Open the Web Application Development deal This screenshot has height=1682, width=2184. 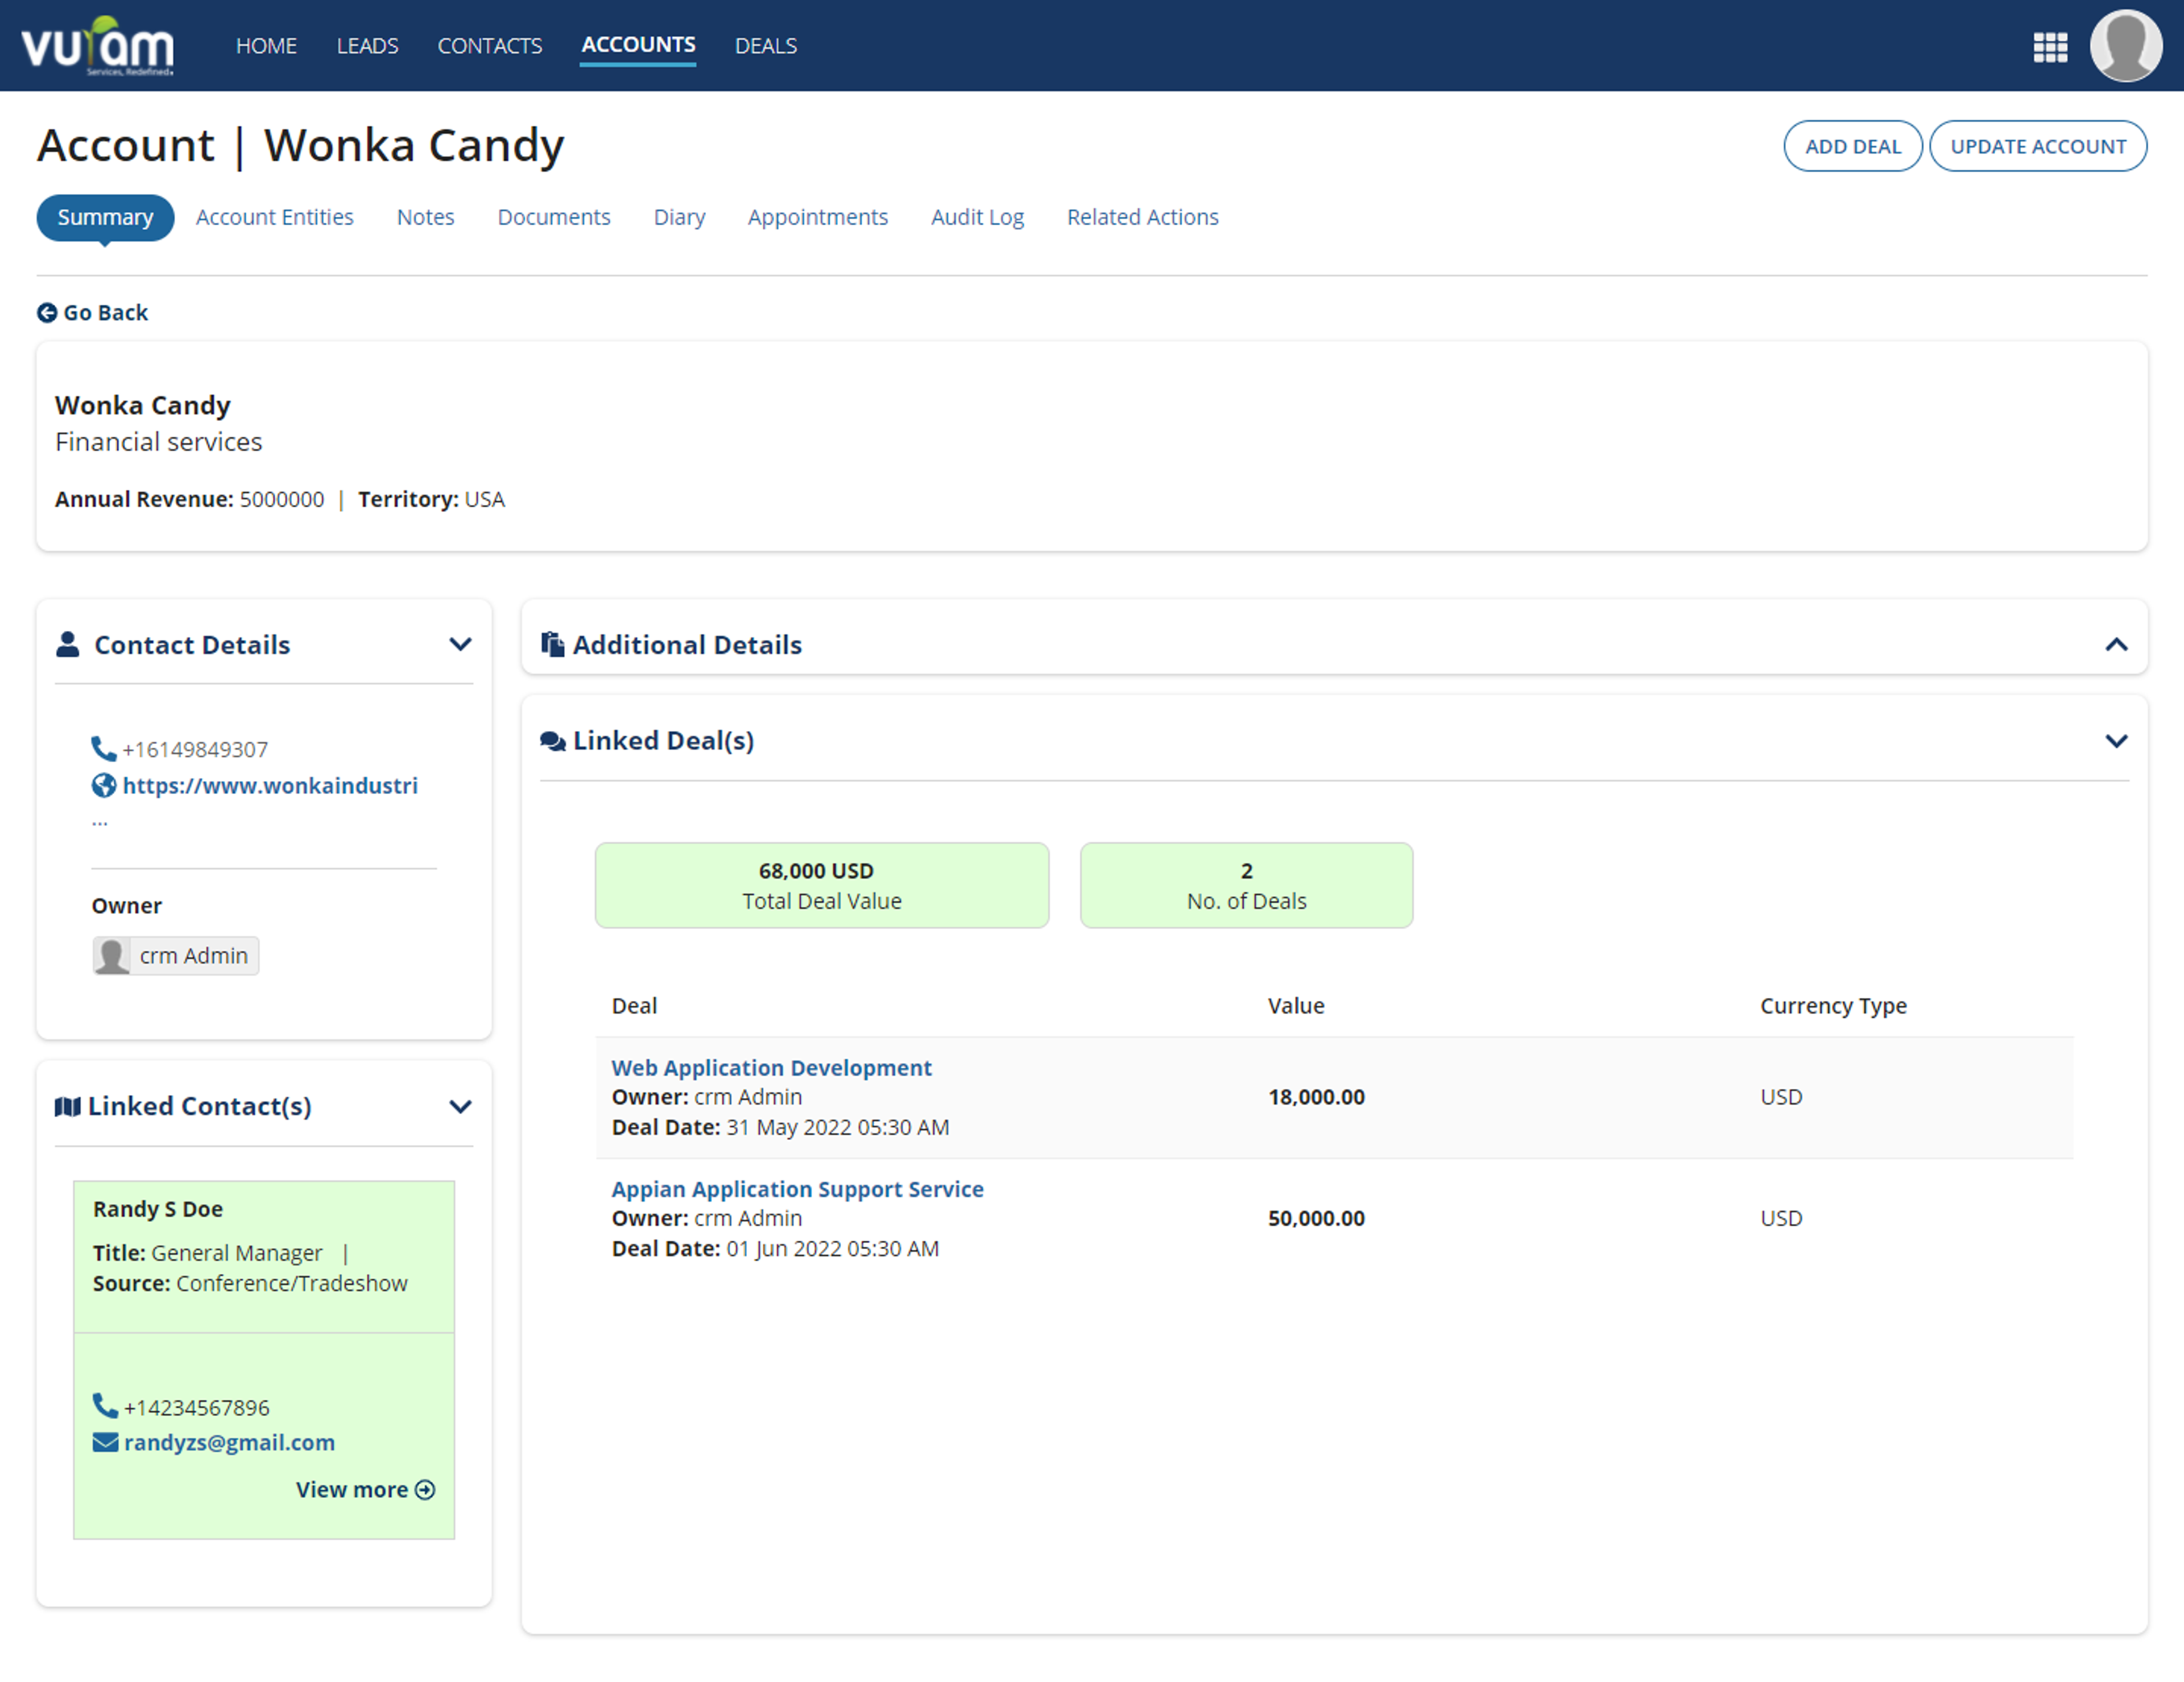pyautogui.click(x=771, y=1067)
